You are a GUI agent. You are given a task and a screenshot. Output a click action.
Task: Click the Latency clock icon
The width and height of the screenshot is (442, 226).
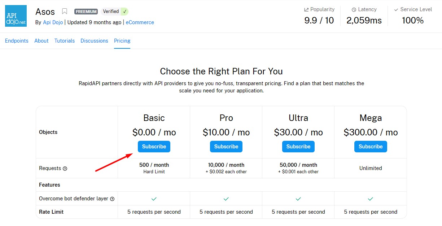click(x=354, y=10)
